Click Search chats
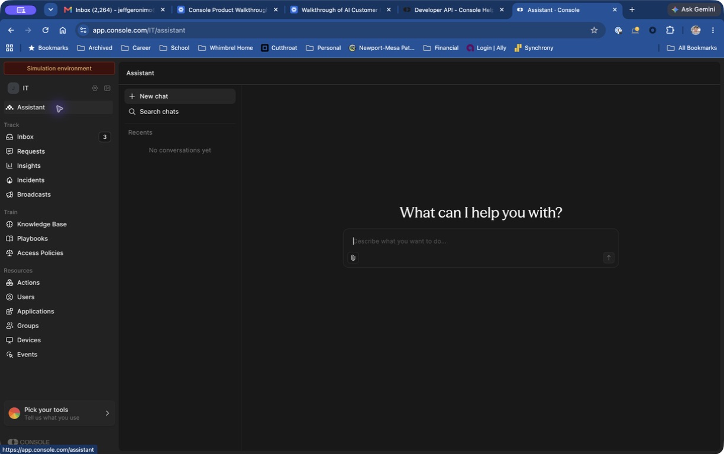This screenshot has width=724, height=454. point(180,112)
